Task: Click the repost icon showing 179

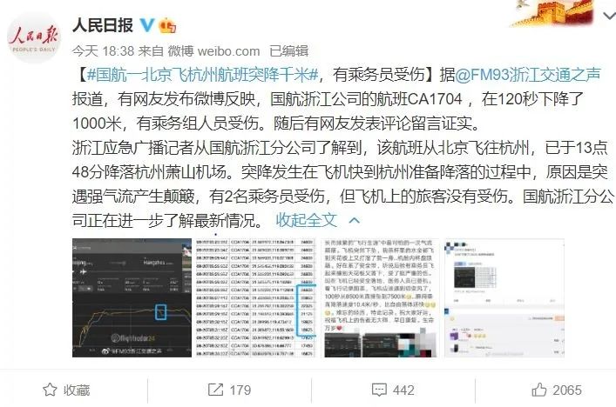Action: point(215,390)
